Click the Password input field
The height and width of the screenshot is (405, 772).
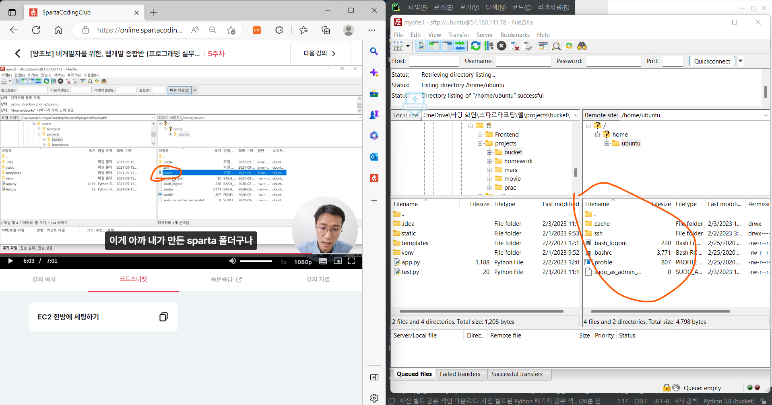click(613, 61)
